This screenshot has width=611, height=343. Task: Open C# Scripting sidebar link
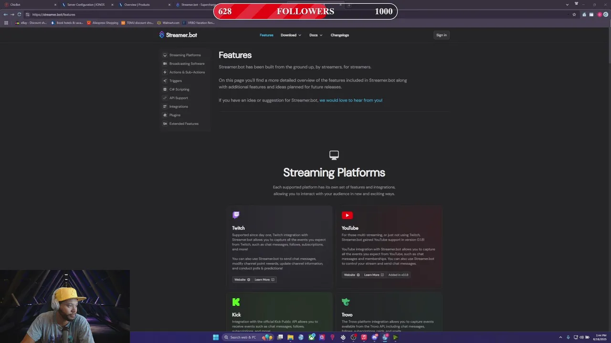[x=179, y=89]
